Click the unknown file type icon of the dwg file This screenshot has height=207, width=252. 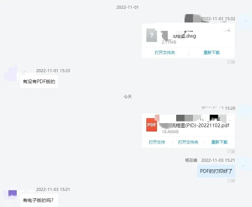pos(152,35)
